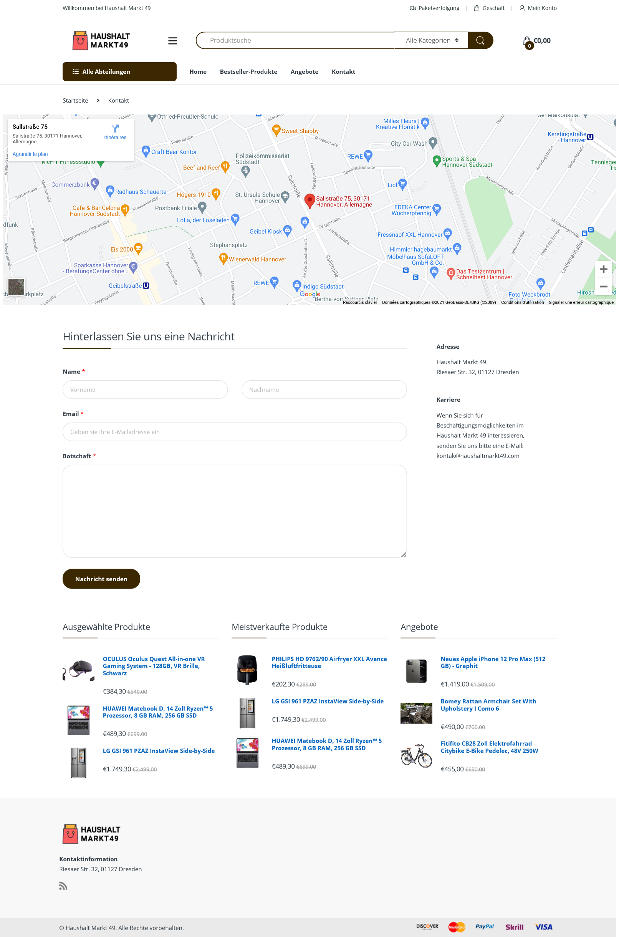Click the Wienerwald Hannover marker
619x937 pixels.
pyautogui.click(x=223, y=259)
